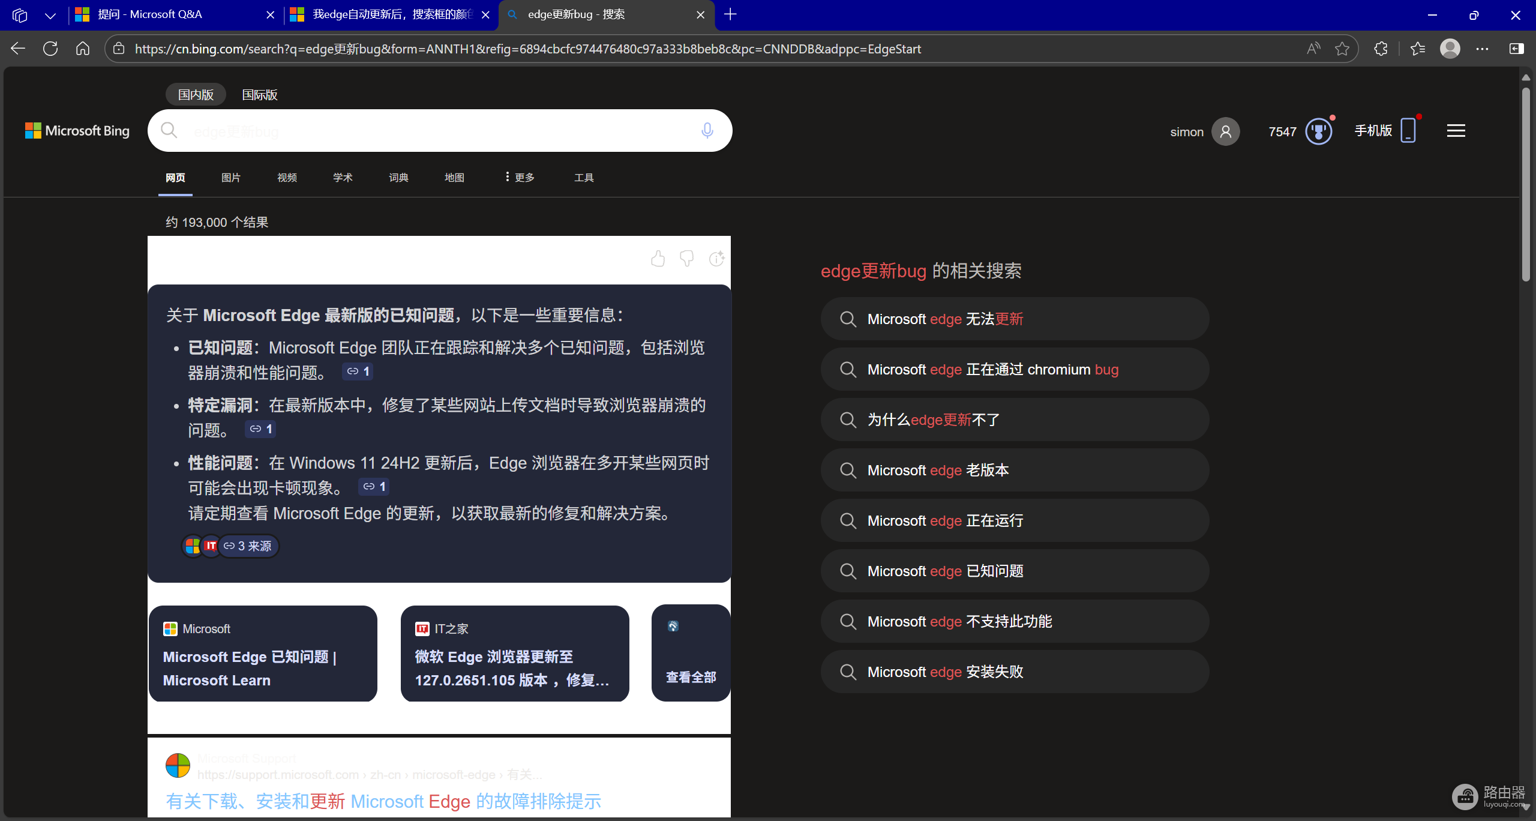Open the IT之家 Edge 浏览器更新 card
Viewport: 1536px width, 821px height.
(515, 654)
